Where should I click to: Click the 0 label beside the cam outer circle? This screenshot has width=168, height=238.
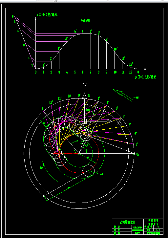point(42,109)
